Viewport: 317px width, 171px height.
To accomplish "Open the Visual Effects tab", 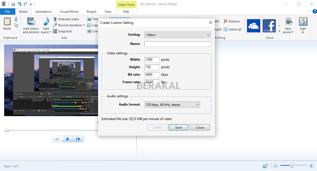I will (69, 12).
